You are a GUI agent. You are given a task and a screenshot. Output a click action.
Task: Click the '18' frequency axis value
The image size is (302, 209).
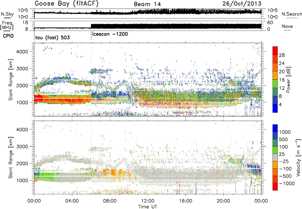(x=25, y=23)
